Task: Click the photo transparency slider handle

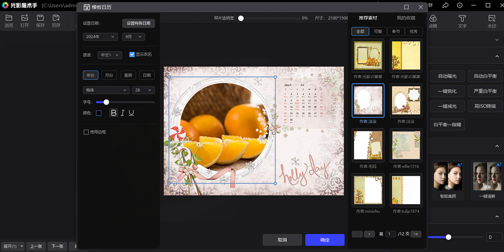Action: point(241,18)
